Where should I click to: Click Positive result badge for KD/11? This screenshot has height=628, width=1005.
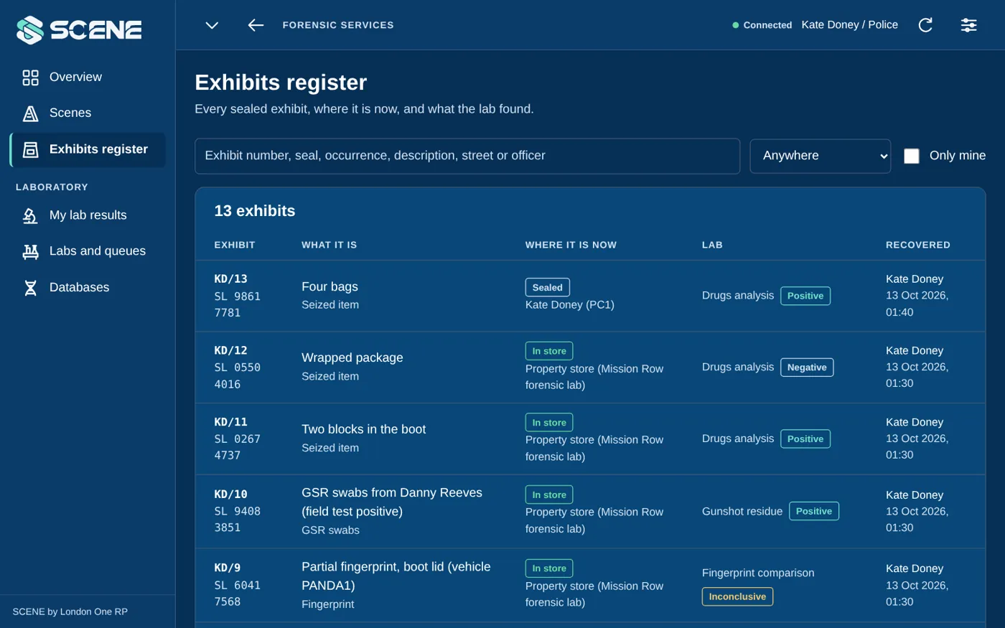[805, 439]
